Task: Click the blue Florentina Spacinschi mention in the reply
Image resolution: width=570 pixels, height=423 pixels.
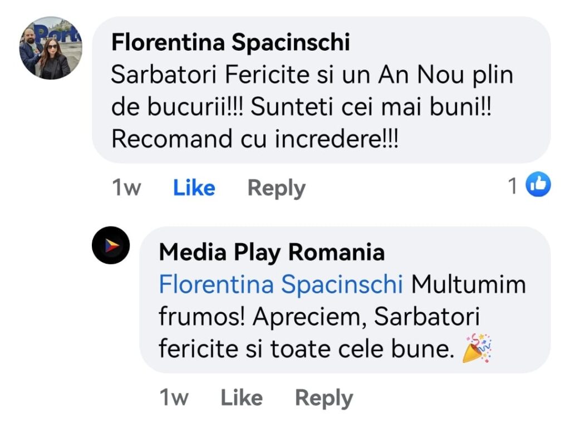Action: click(281, 284)
